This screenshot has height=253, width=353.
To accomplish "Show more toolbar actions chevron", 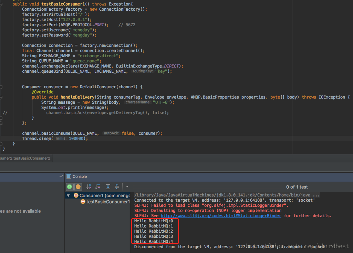I will pos(127,186).
